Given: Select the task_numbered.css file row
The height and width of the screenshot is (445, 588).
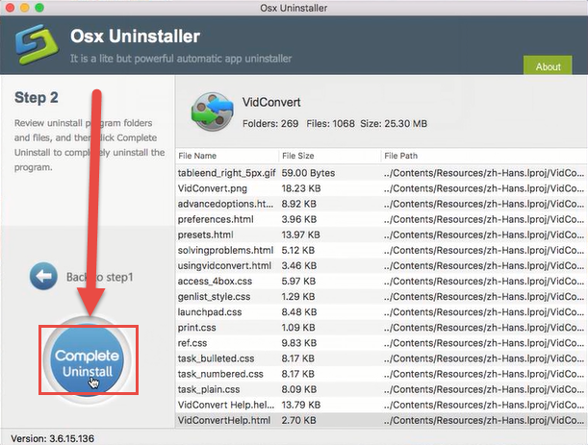Looking at the screenshot, I should pos(380,374).
